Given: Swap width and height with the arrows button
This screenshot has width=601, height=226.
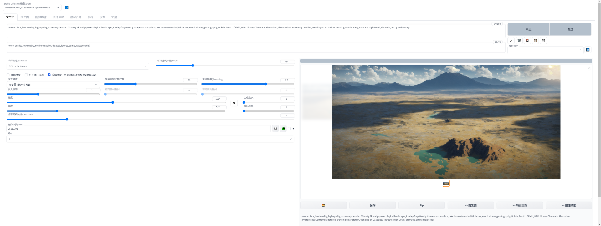Looking at the screenshot, I should pyautogui.click(x=234, y=103).
